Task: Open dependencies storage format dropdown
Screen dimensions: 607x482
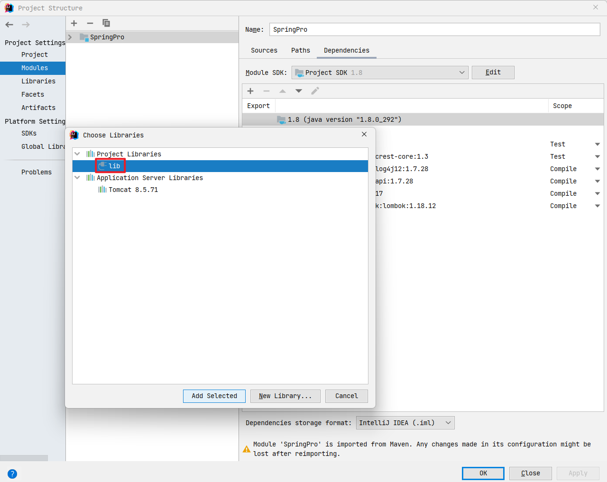Action: point(405,423)
